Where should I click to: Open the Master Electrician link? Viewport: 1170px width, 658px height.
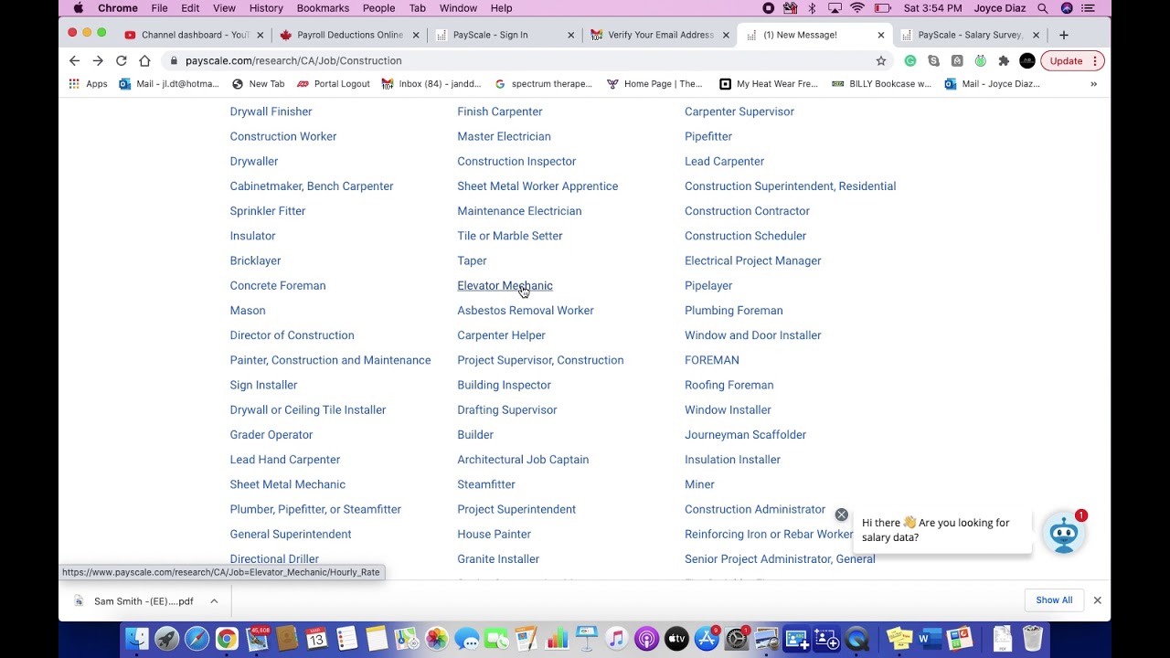tap(504, 136)
